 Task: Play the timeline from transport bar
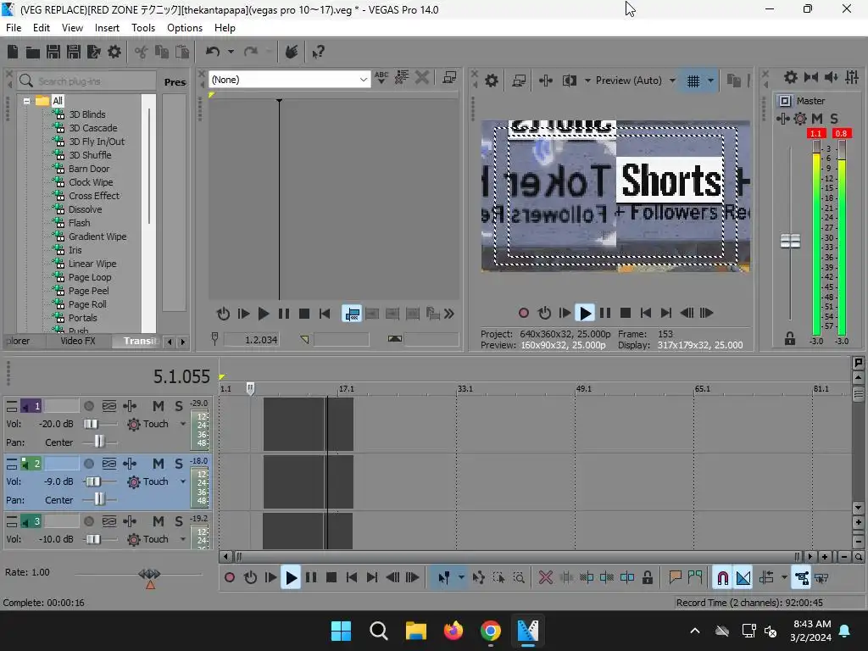(x=291, y=578)
